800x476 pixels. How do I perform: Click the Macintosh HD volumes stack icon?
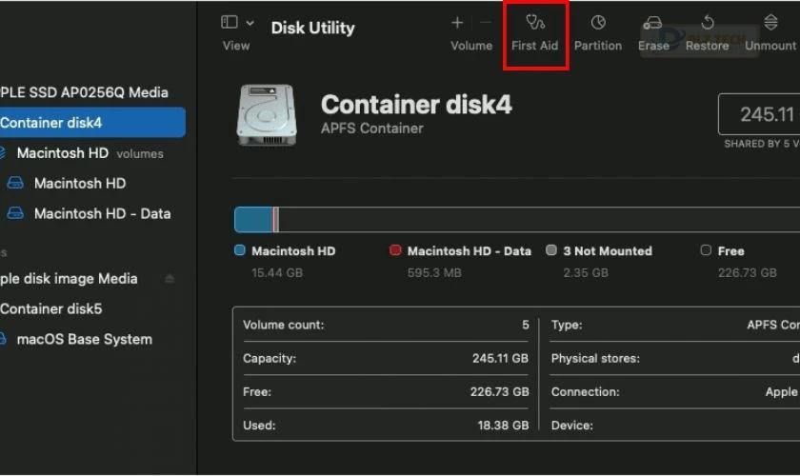(x=2, y=152)
